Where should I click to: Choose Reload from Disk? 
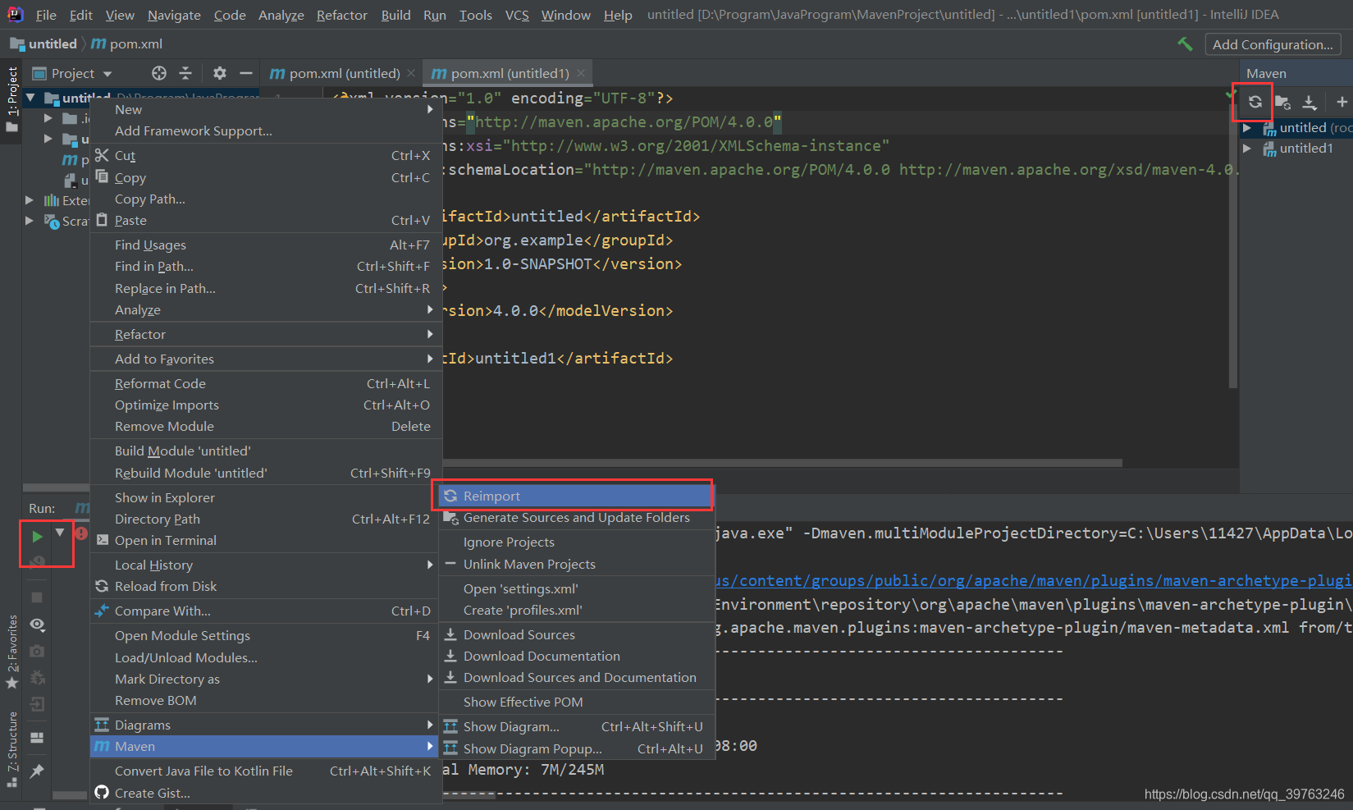coord(266,586)
